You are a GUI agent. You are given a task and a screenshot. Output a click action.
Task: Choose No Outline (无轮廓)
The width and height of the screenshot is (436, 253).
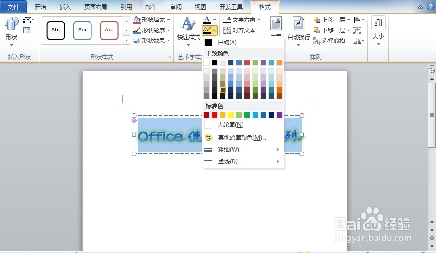point(243,125)
